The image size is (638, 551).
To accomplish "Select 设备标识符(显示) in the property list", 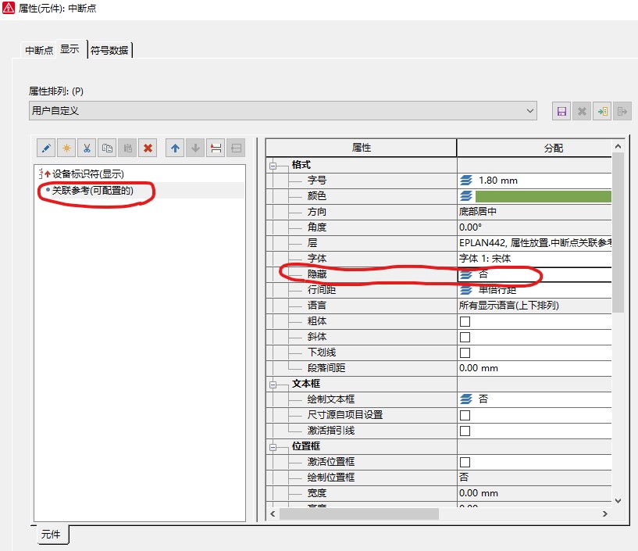I will coord(87,174).
